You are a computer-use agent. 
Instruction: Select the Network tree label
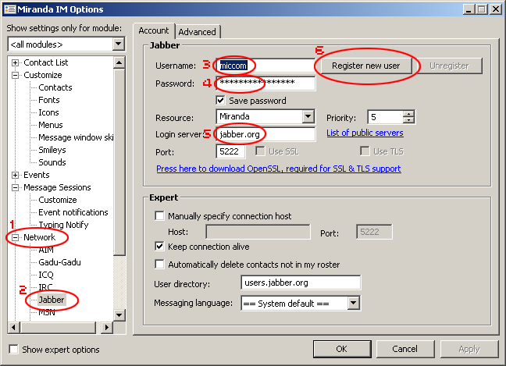click(39, 237)
